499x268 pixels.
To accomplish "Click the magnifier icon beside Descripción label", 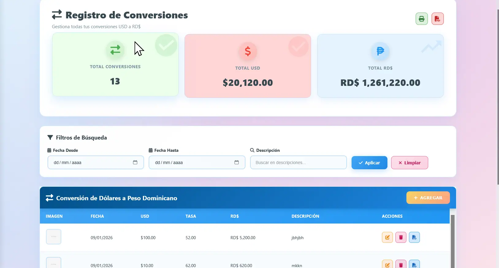I will click(x=252, y=150).
